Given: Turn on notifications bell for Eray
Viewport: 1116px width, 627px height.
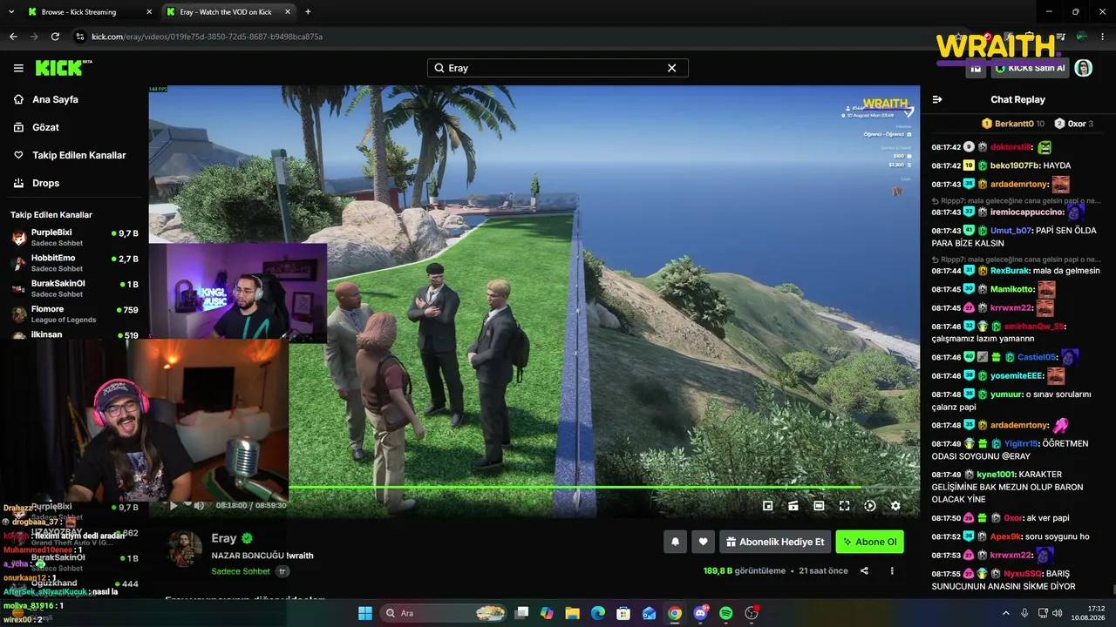Looking at the screenshot, I should [675, 542].
